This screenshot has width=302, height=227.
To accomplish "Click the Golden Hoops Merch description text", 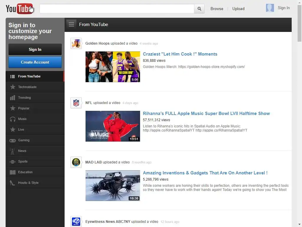I will click(194, 67).
